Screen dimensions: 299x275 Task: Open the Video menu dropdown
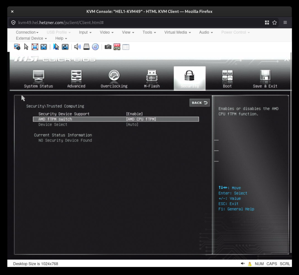106,32
